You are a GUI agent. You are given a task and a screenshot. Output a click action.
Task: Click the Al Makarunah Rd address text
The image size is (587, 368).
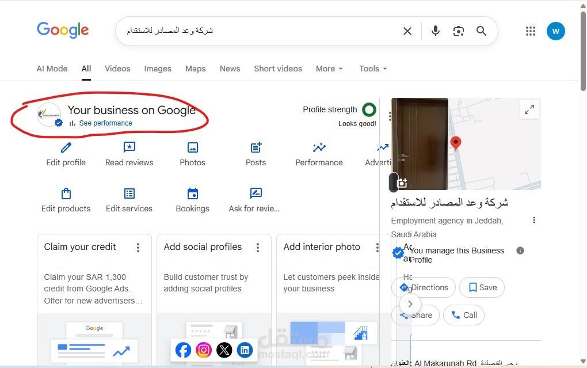pos(455,363)
